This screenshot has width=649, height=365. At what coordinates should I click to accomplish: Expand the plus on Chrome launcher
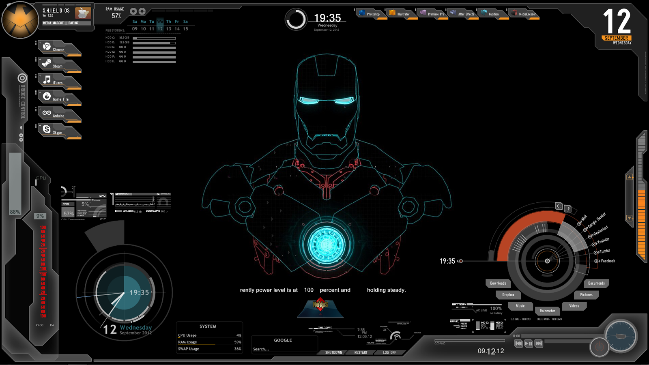pyautogui.click(x=40, y=43)
